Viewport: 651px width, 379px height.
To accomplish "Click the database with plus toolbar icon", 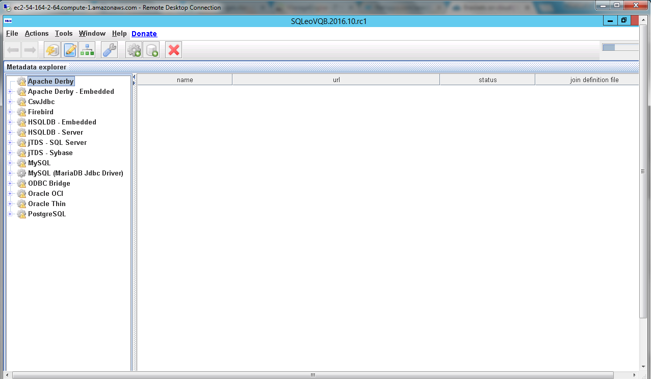I will 151,50.
